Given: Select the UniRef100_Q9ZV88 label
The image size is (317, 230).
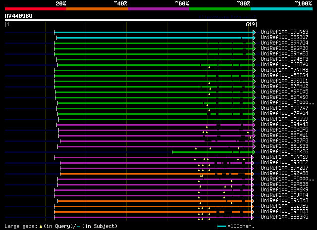Looking at the screenshot, I should click(284, 174).
